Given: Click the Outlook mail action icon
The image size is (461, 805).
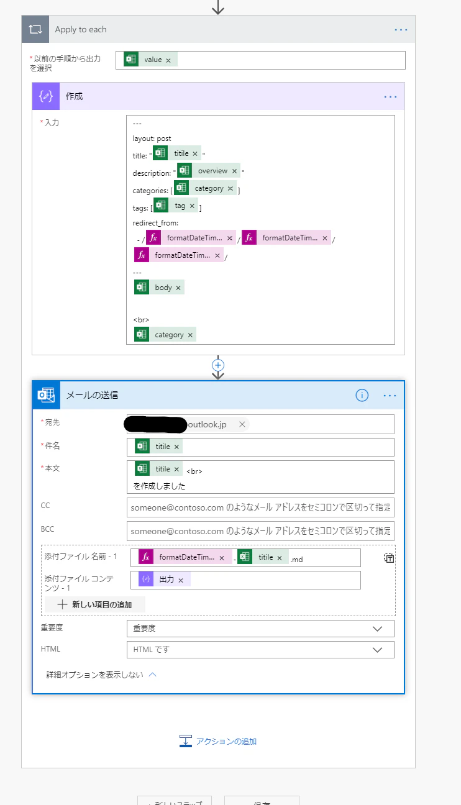Looking at the screenshot, I should pos(47,395).
